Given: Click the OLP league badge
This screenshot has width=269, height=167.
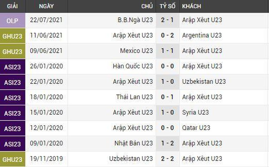Looking at the screenshot, I should 12,20.
